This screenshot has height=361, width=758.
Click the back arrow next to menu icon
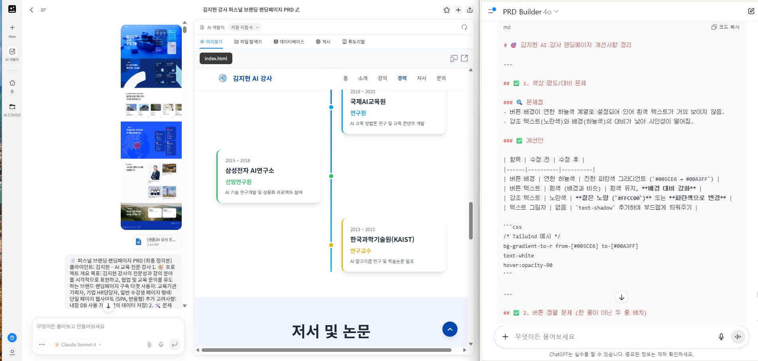point(31,10)
